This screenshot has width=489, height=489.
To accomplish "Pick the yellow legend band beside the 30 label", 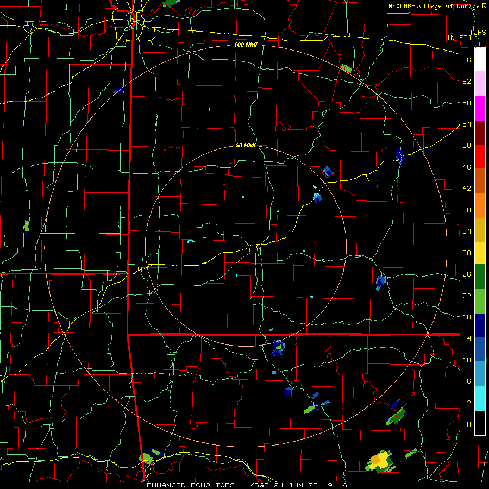I will 480,253.
